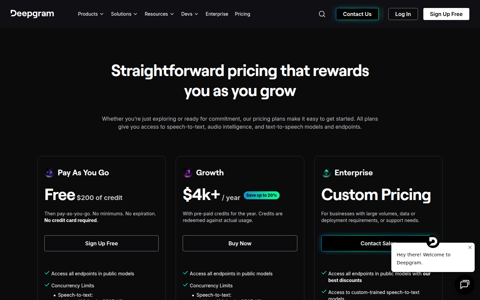480x300 pixels.
Task: Go to the Enterprise nav link
Action: (x=217, y=14)
